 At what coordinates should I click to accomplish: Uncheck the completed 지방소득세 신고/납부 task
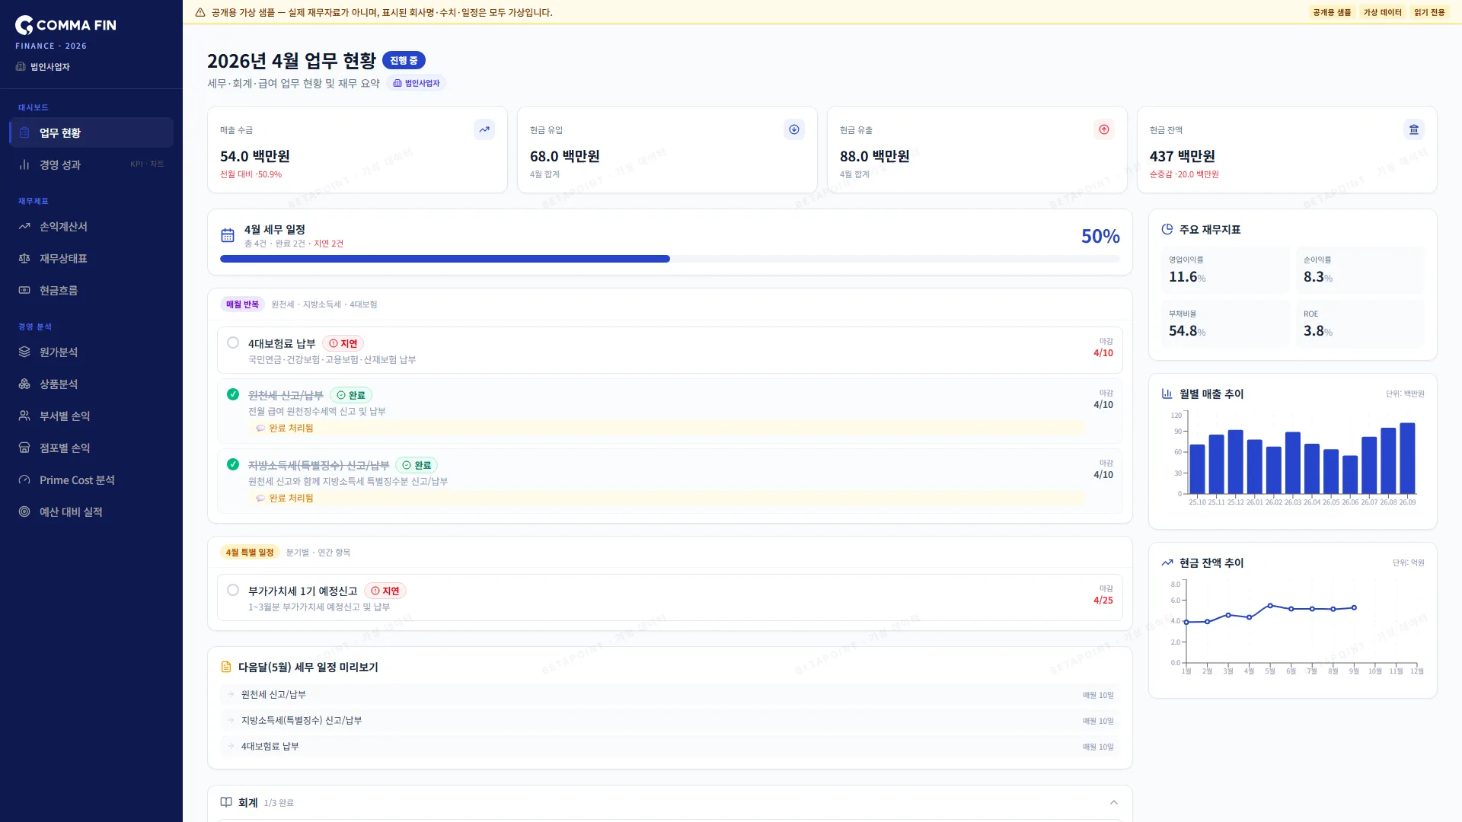(x=233, y=464)
